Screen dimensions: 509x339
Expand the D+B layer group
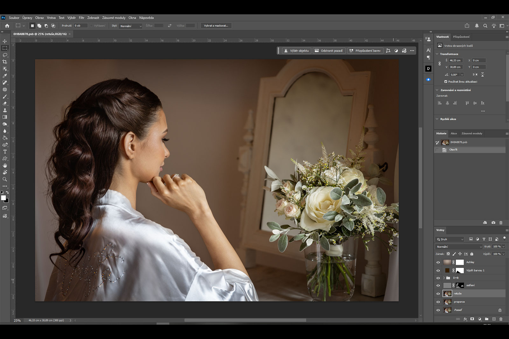pyautogui.click(x=444, y=278)
